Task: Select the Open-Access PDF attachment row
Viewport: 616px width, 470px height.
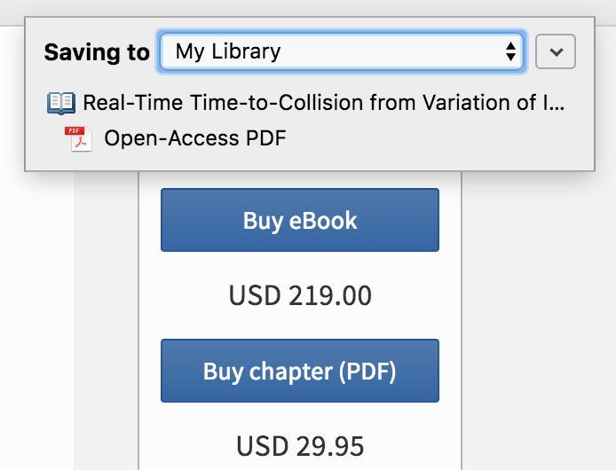Action: point(195,138)
